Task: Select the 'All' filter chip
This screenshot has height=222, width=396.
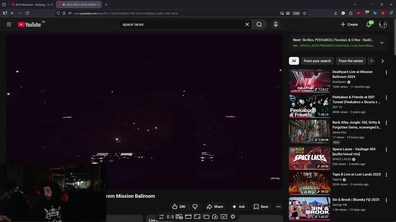Action: 294,61
